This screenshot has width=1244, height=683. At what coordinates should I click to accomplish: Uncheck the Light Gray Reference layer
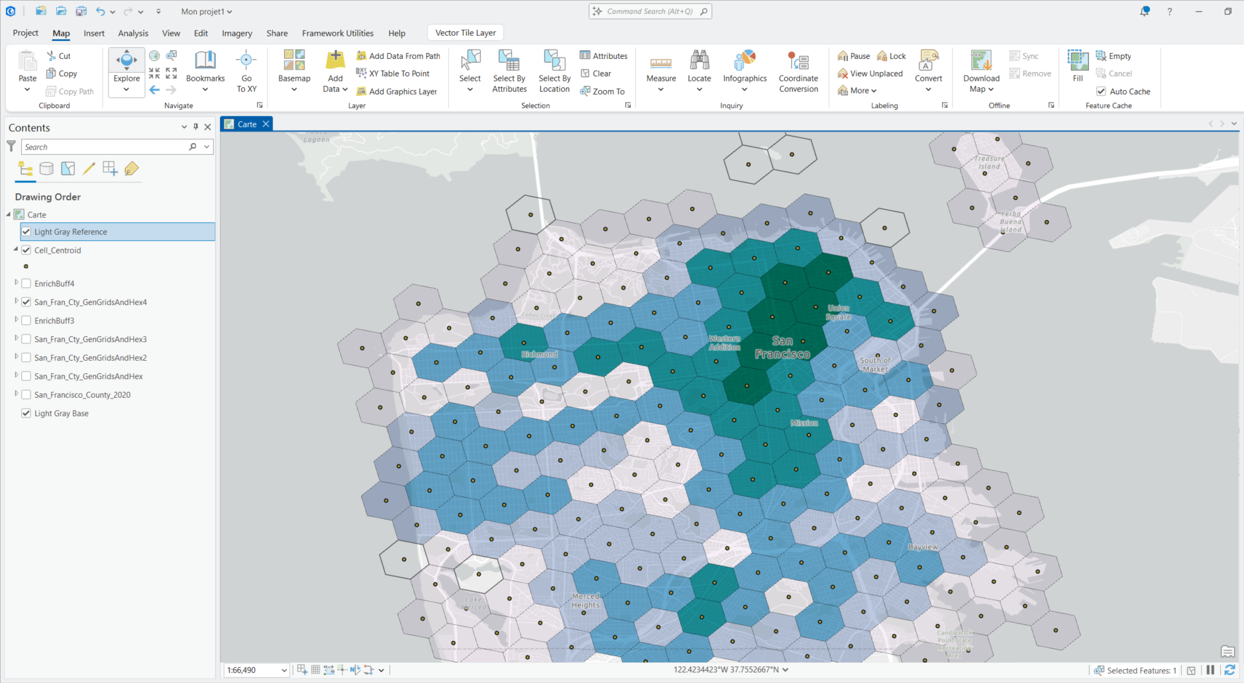tap(26, 232)
